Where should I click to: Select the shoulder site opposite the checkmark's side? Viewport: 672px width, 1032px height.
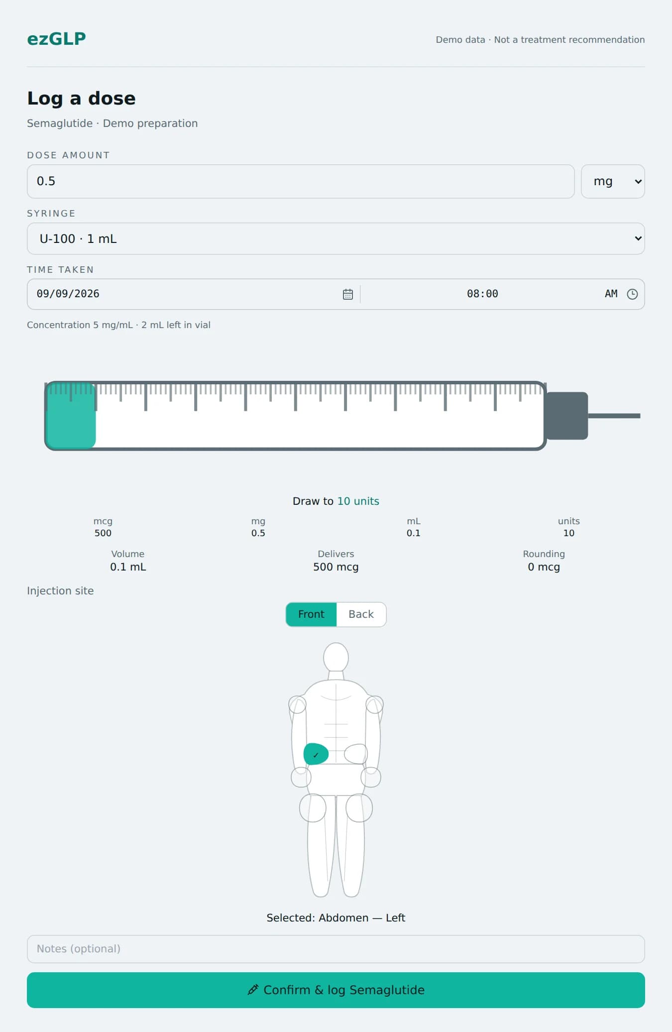374,704
